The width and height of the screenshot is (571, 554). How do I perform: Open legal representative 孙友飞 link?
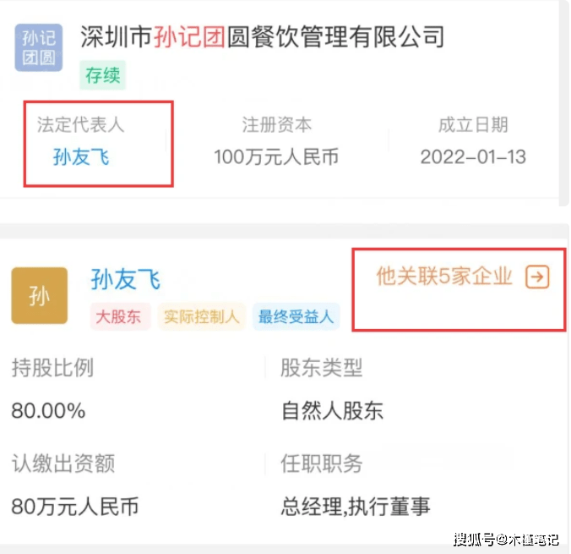click(x=81, y=156)
